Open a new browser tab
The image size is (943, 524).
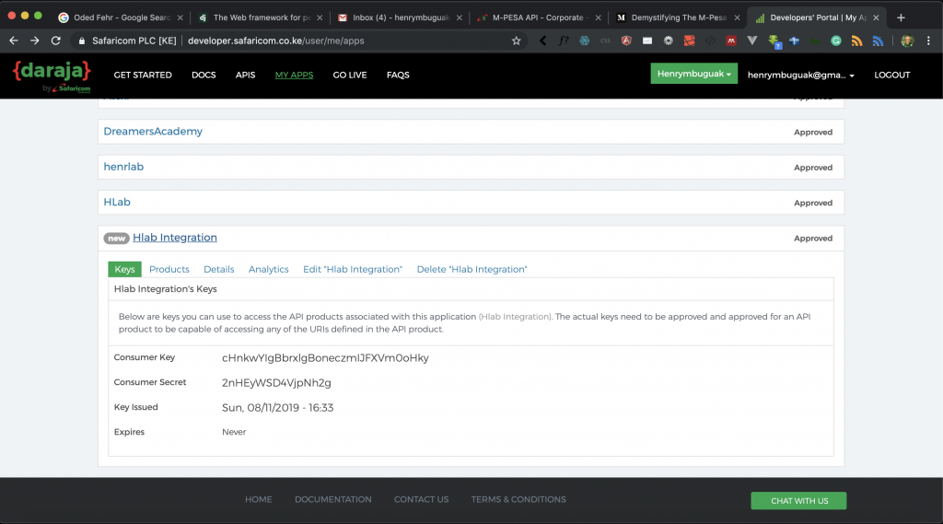pos(901,18)
